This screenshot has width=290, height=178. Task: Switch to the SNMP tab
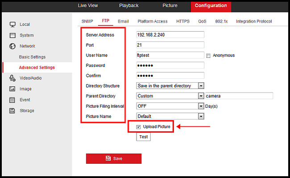tap(87, 21)
